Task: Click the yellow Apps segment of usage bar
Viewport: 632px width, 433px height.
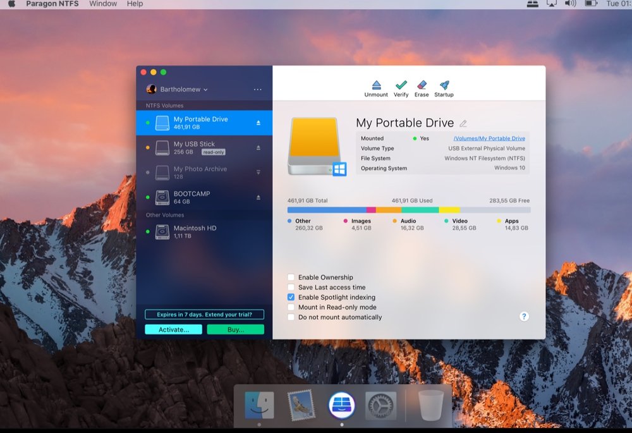Action: coord(449,210)
